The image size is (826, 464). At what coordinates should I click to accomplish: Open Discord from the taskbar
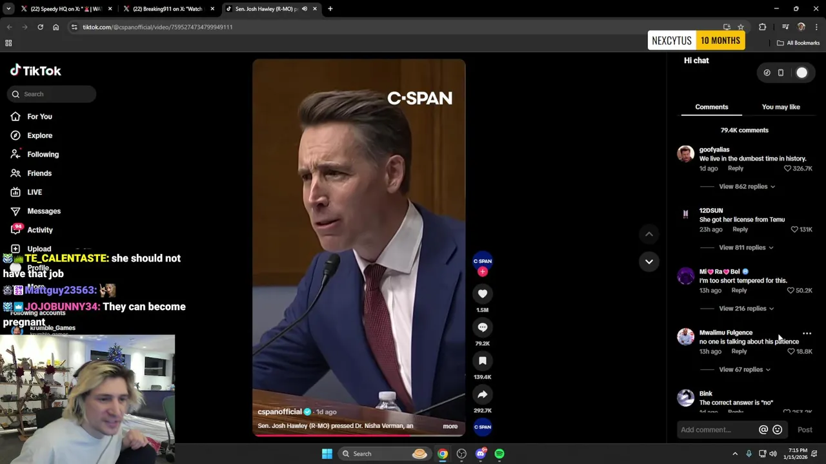point(480,454)
